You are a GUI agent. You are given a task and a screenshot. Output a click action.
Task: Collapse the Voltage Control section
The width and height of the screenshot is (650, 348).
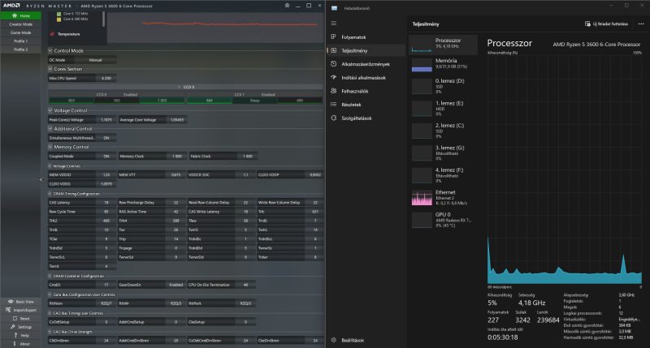pyautogui.click(x=50, y=110)
